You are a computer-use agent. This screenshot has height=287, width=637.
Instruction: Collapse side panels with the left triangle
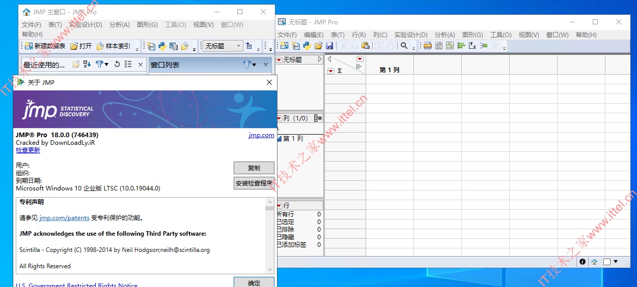click(329, 59)
